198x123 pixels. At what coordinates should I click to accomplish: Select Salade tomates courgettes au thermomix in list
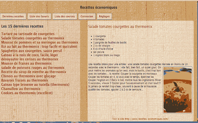pyautogui.click(x=33, y=38)
